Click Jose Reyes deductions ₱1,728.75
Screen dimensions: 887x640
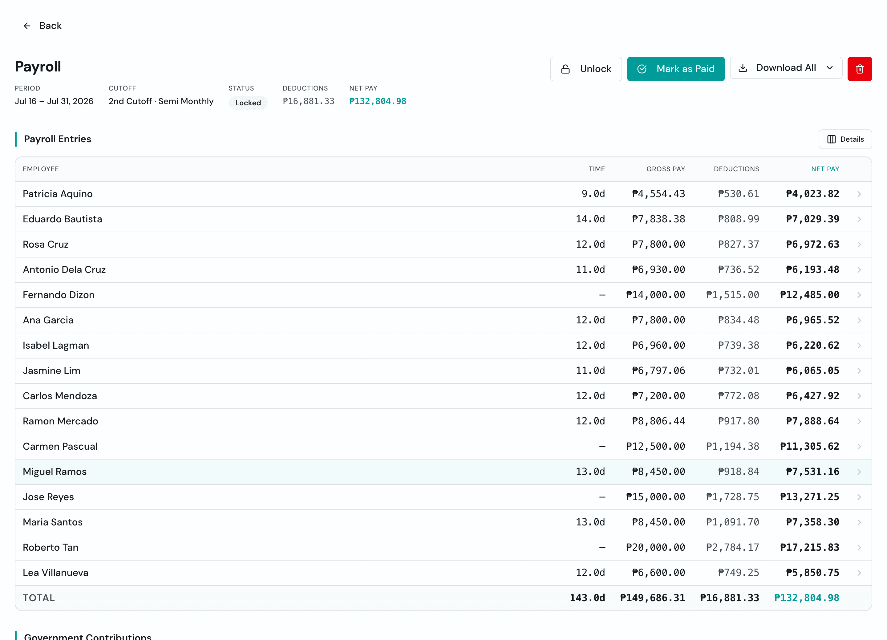click(x=732, y=497)
